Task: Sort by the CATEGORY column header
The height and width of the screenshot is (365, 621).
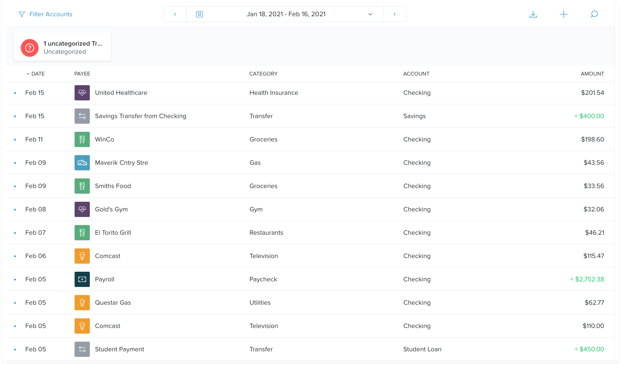Action: (x=263, y=74)
